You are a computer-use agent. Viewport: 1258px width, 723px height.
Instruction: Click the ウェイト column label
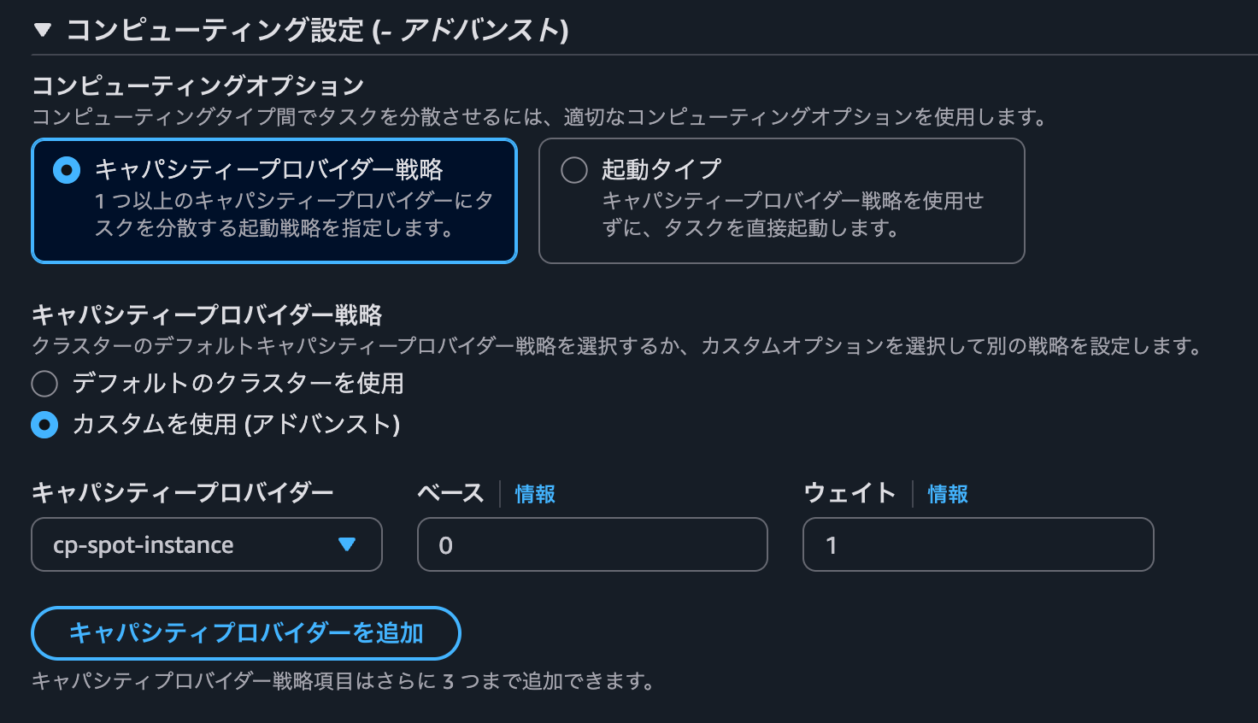tap(849, 492)
